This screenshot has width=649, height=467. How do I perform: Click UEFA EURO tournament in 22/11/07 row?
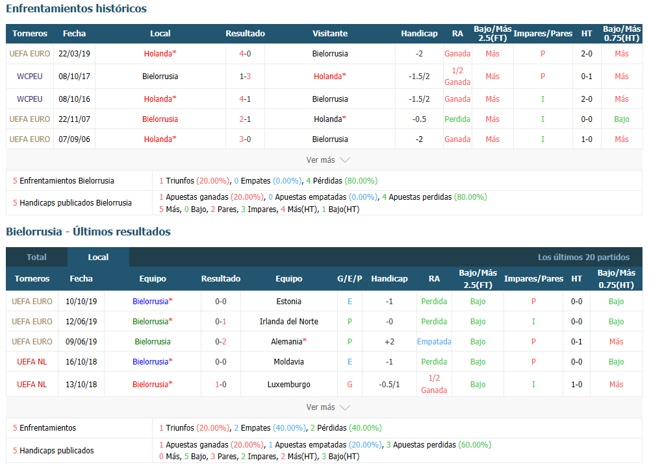pos(30,119)
